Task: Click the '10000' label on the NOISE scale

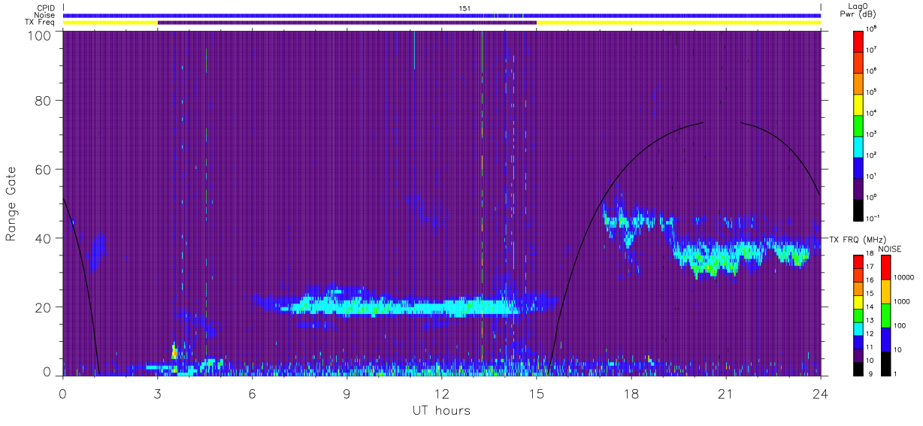Action: tap(904, 278)
